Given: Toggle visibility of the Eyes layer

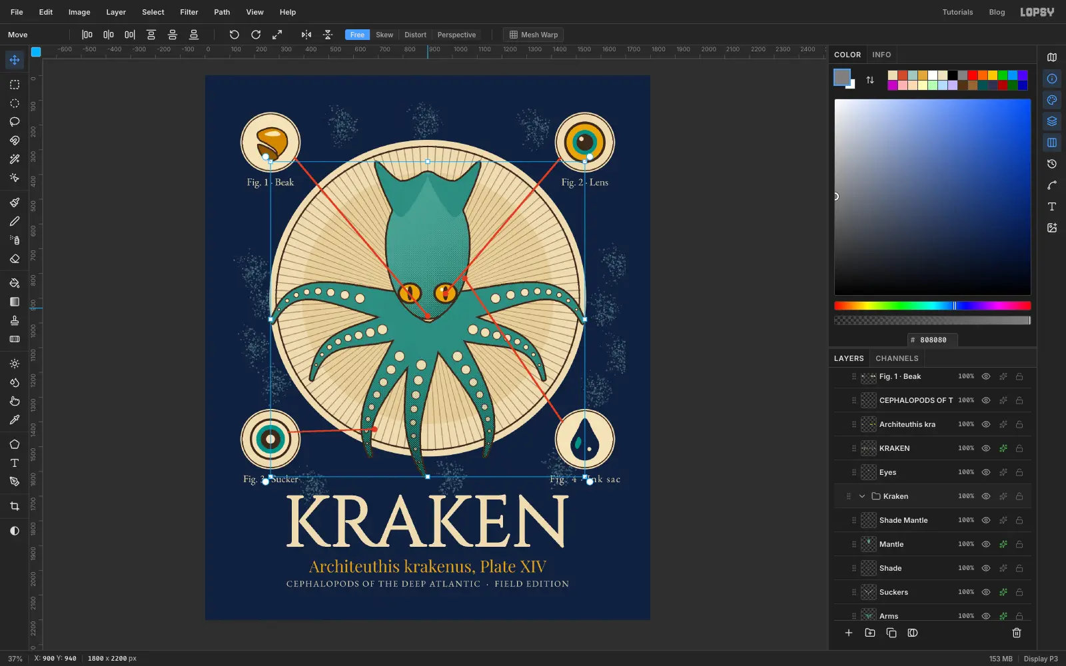Looking at the screenshot, I should coord(986,472).
